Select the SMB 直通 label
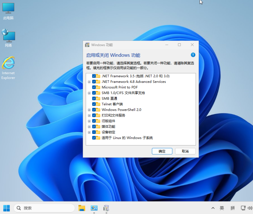 click(x=109, y=99)
